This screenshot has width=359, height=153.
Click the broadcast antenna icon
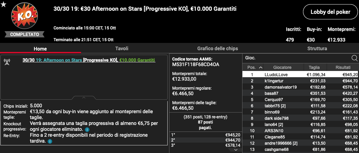click(x=7, y=62)
